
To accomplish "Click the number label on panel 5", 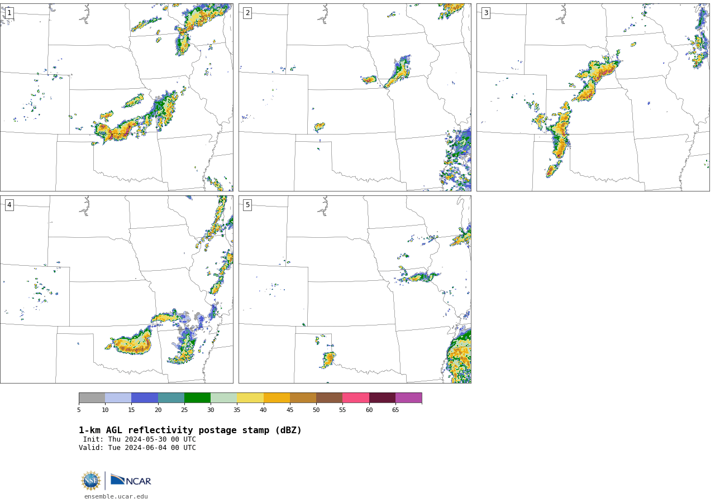I will click(x=247, y=205).
